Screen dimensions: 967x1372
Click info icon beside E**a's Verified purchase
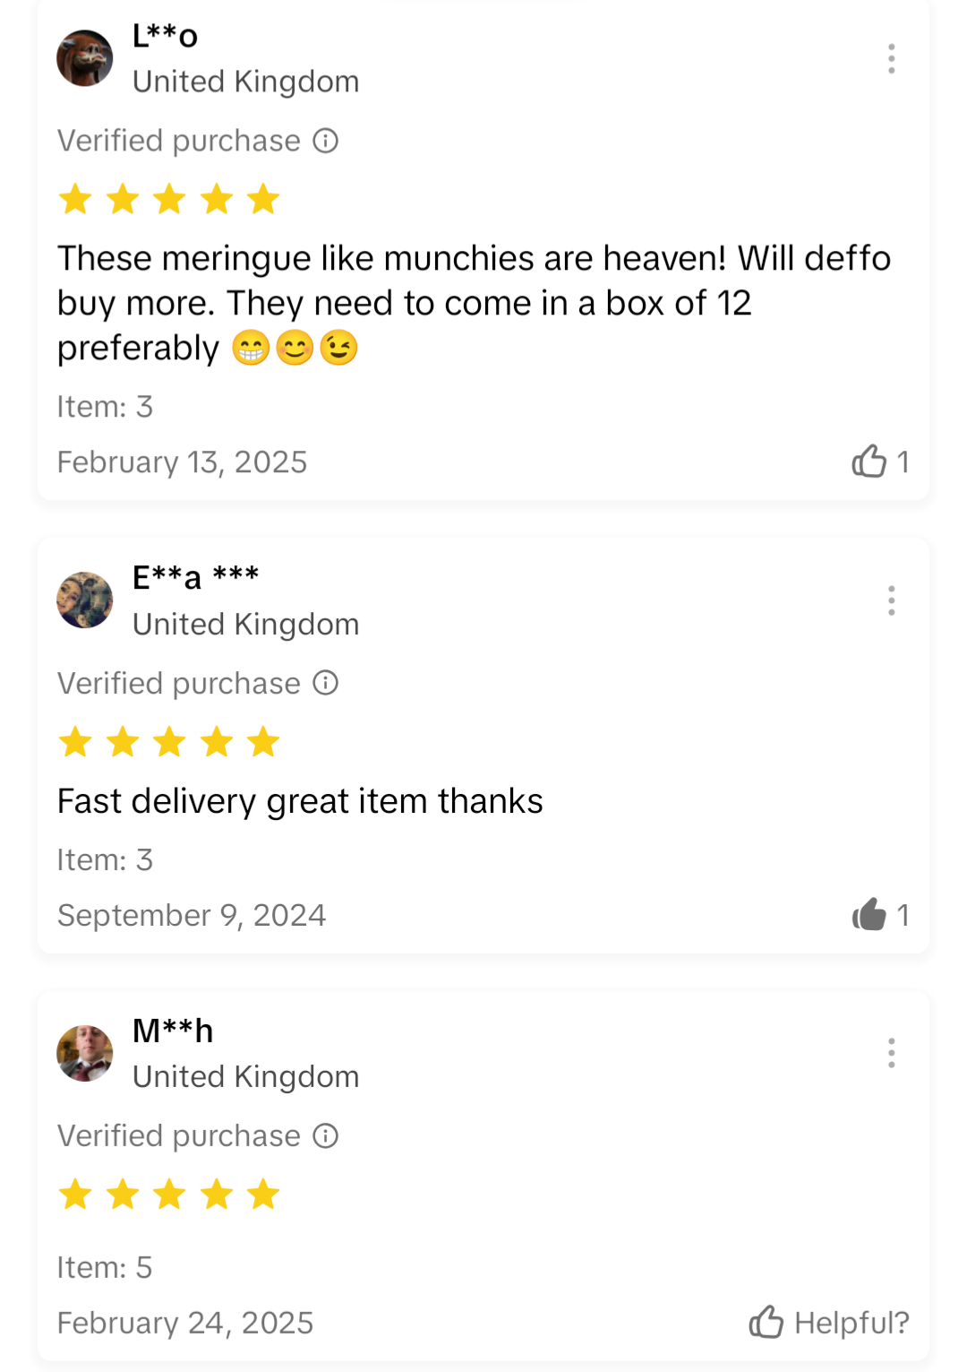click(326, 683)
